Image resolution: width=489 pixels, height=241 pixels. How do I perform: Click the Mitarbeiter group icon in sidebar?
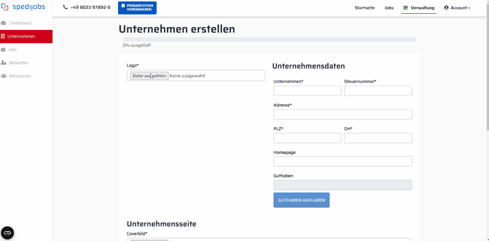[x=4, y=76]
